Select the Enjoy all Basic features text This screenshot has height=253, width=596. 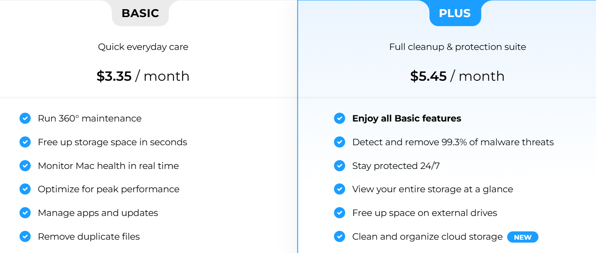(407, 118)
